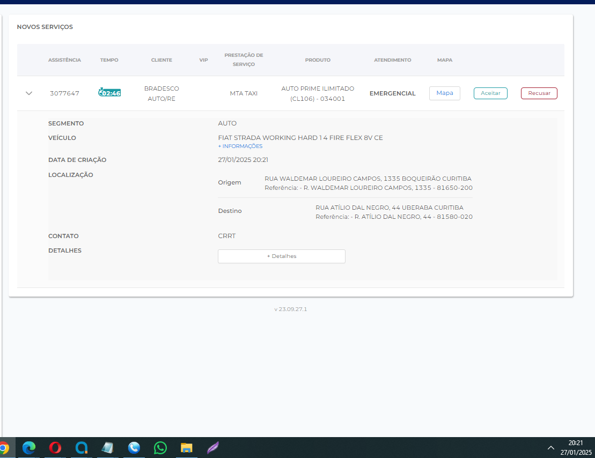This screenshot has width=595, height=458.
Task: Open File Explorer folder icon in taskbar
Action: pyautogui.click(x=186, y=448)
